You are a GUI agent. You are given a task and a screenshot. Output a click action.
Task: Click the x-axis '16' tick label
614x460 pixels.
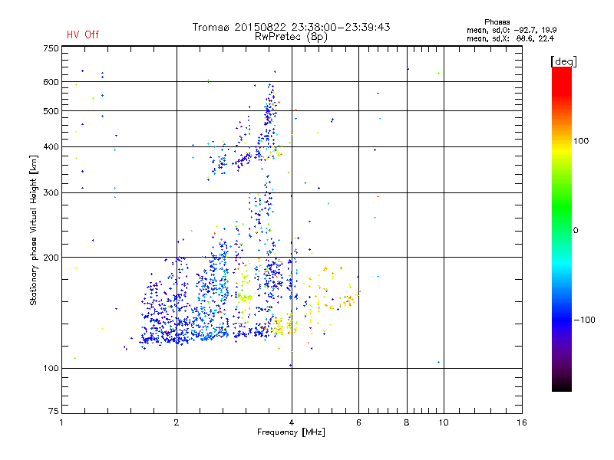[x=522, y=422]
